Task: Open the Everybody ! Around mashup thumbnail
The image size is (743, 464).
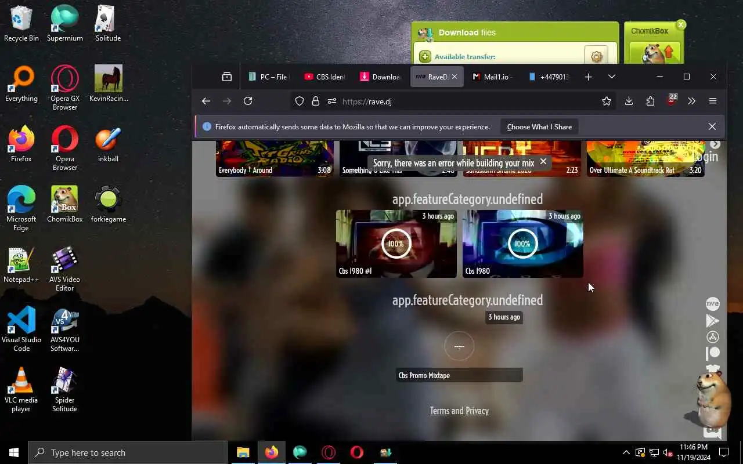Action: click(x=275, y=158)
